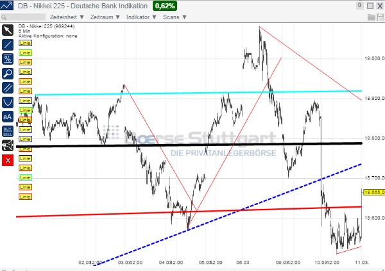Viewport: 385px width, 271px height.
Task: Click the 'DB - Nikkei 225 (969244)' chart label
Action: [x=46, y=26]
